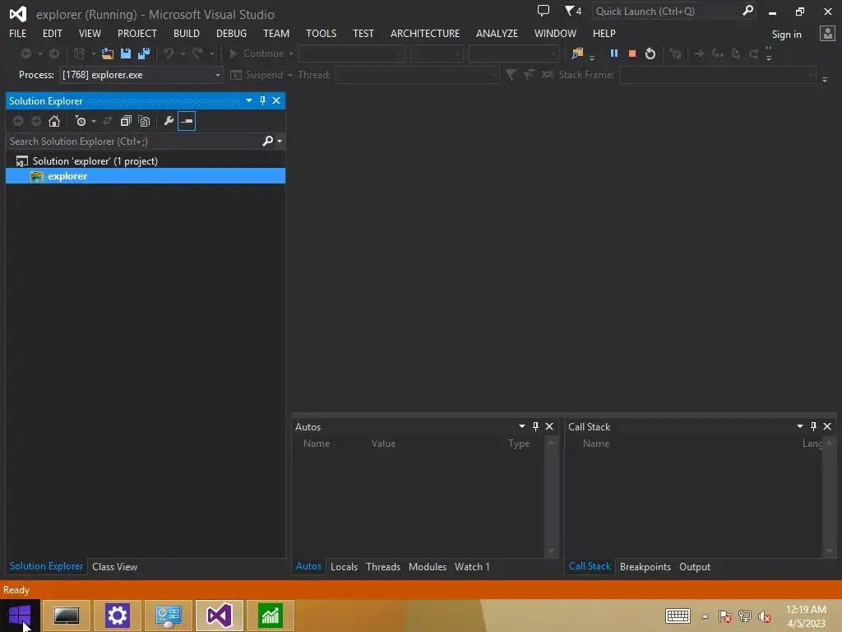Switch to the Modules tab
Viewport: 842px width, 632px height.
428,566
